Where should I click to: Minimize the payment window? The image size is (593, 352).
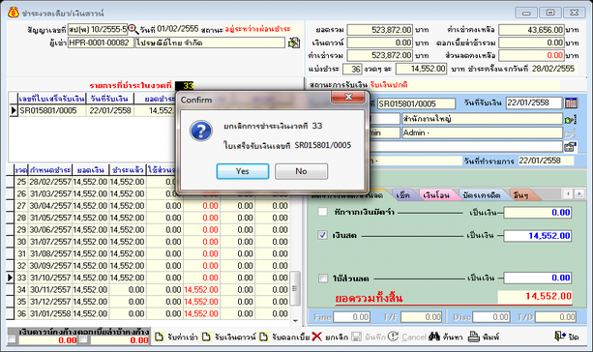(x=526, y=13)
